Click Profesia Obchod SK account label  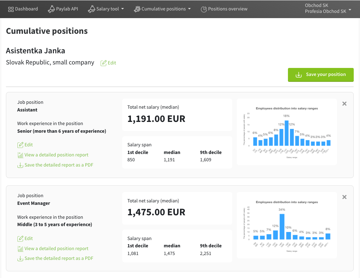[x=325, y=11]
